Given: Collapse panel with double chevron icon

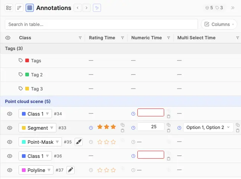Looking at the screenshot, I should (233, 8).
